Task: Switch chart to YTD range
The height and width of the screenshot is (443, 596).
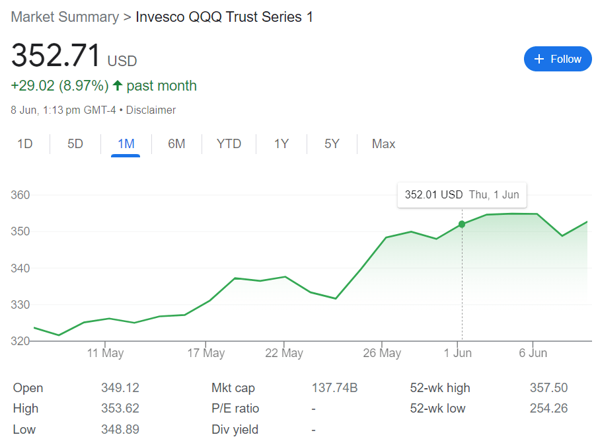Action: click(x=229, y=143)
